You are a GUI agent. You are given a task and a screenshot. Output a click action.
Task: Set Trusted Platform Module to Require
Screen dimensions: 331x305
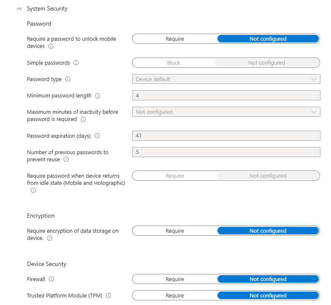click(175, 296)
